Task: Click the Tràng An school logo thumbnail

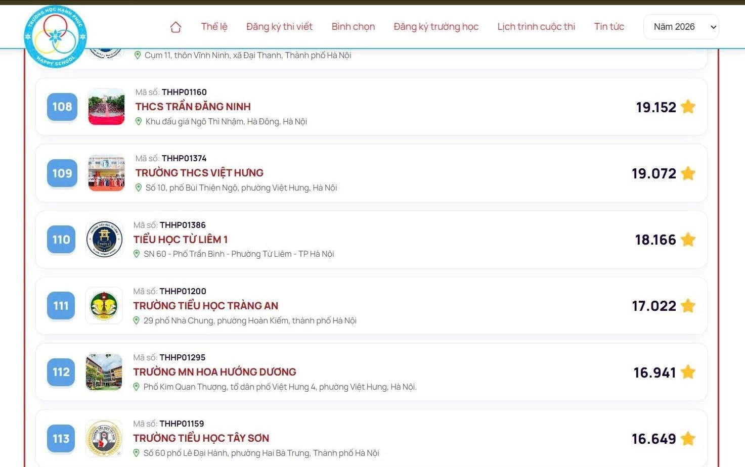Action: pos(104,306)
